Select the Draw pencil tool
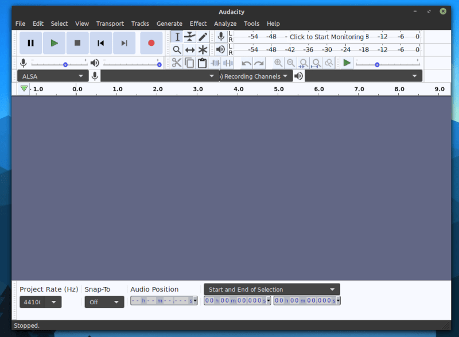 tap(203, 37)
